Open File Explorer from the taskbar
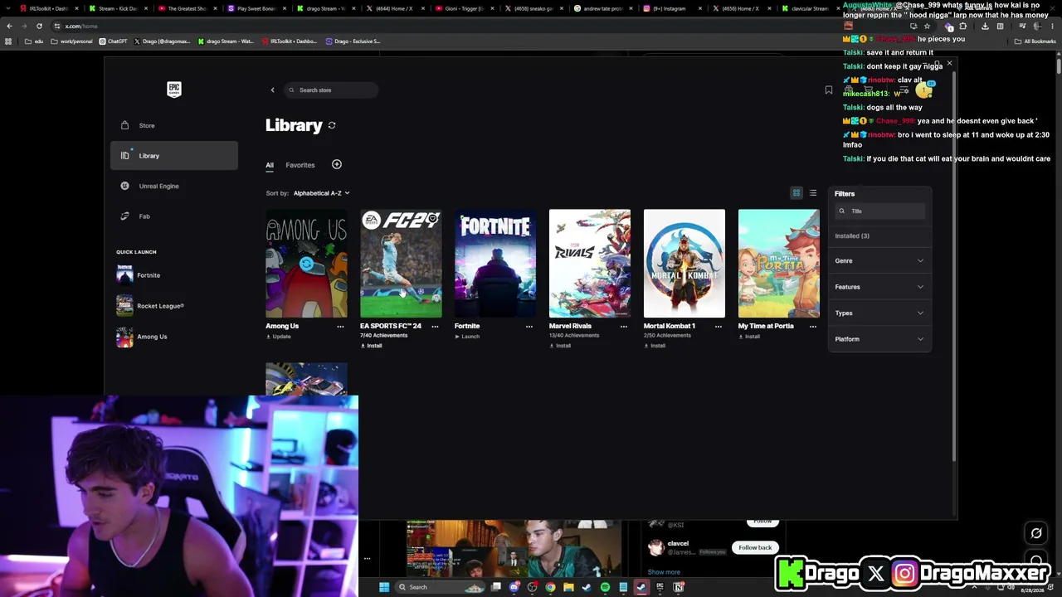Viewport: 1062px width, 597px height. click(568, 587)
